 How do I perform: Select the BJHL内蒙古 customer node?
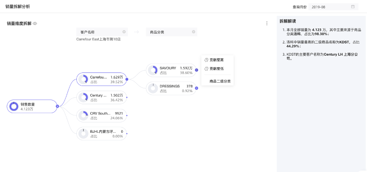pos(102,134)
